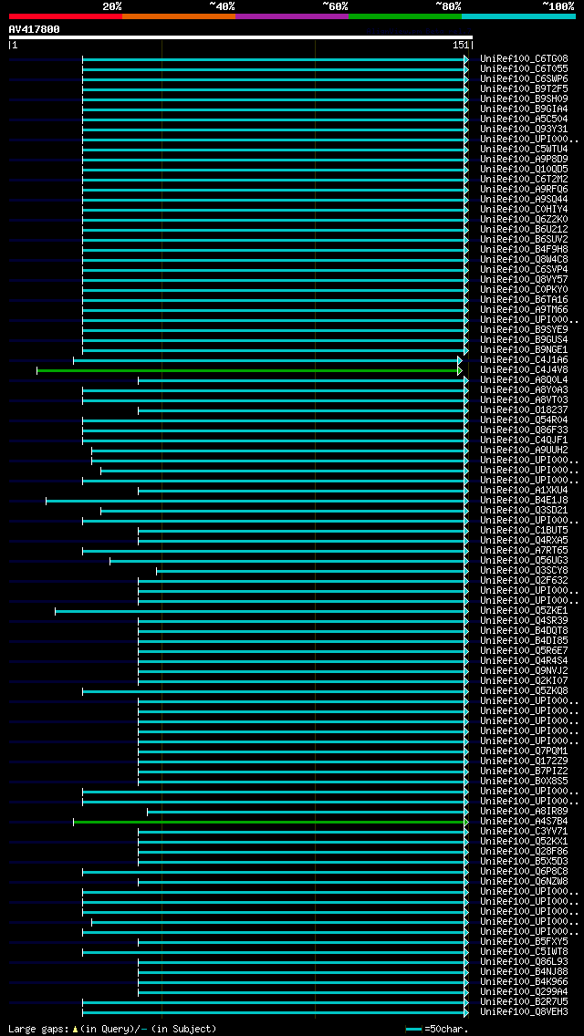Select hit label UniRef100_B2R7U5

(524, 1002)
